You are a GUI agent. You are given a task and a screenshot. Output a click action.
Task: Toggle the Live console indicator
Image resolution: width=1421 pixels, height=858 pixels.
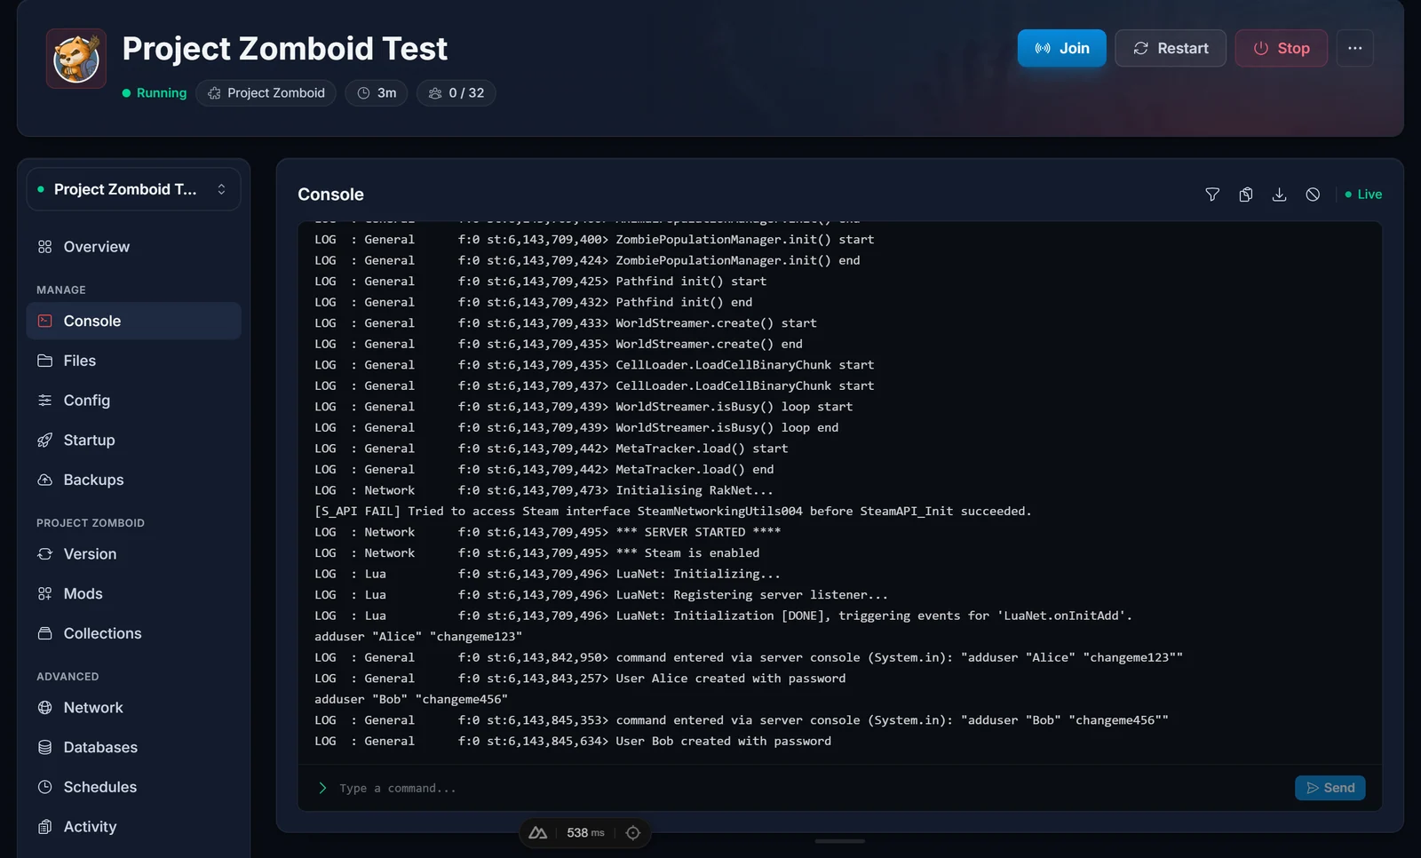point(1363,195)
